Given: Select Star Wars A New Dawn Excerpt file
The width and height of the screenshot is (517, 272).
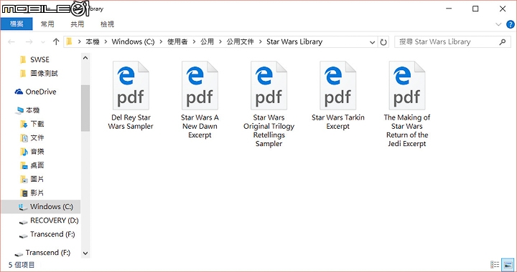Looking at the screenshot, I should tap(200, 99).
